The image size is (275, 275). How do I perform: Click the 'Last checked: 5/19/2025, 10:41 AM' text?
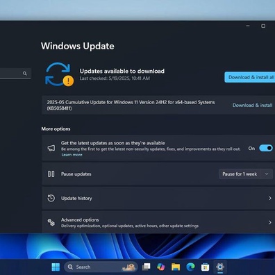[115, 78]
